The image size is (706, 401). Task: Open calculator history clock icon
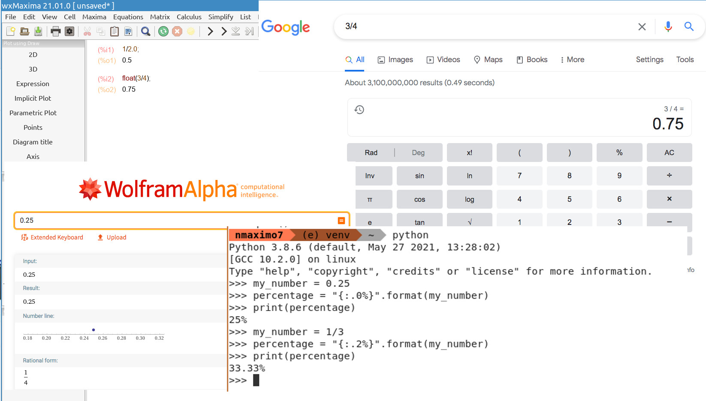point(359,110)
